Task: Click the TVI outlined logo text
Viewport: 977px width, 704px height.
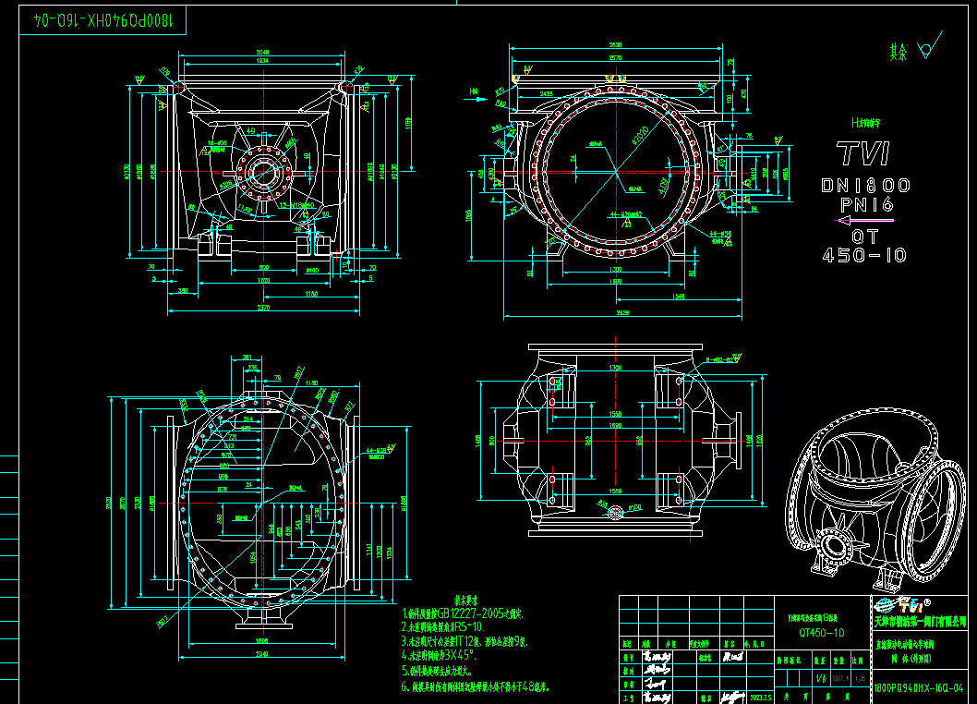Action: coord(864,153)
